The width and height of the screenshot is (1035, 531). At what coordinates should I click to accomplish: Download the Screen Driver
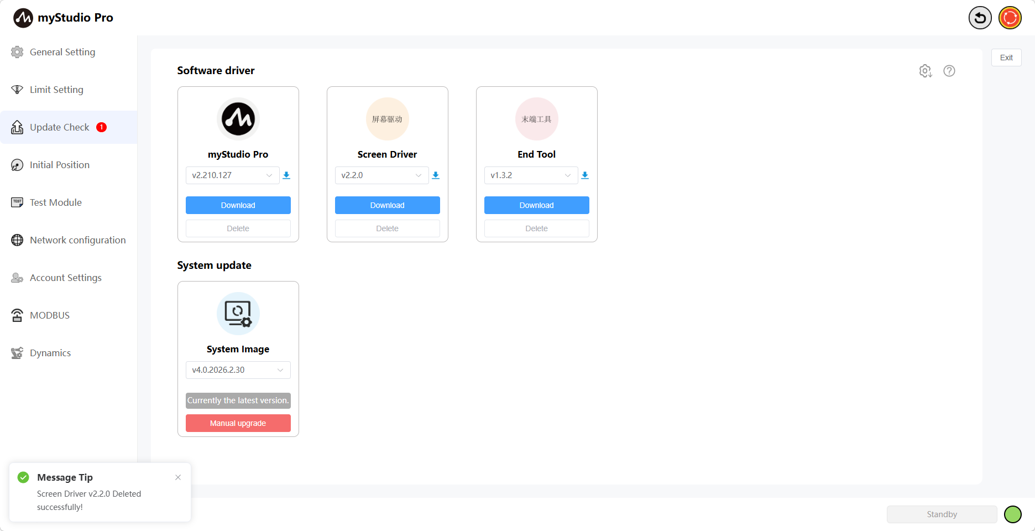(x=387, y=205)
